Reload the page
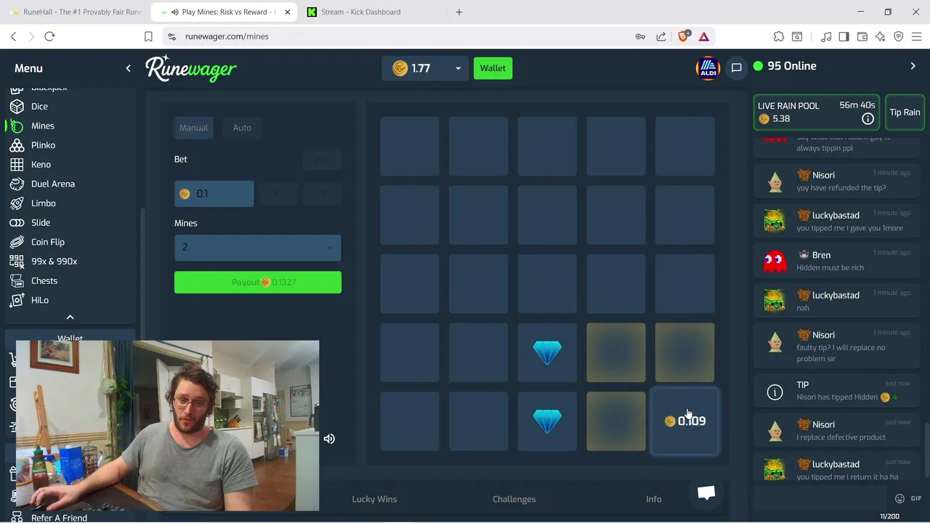930x523 pixels. 49,36
